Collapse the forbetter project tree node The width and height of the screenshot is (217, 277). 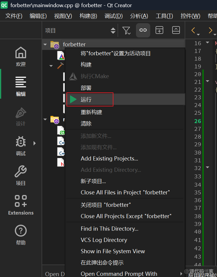[45, 44]
